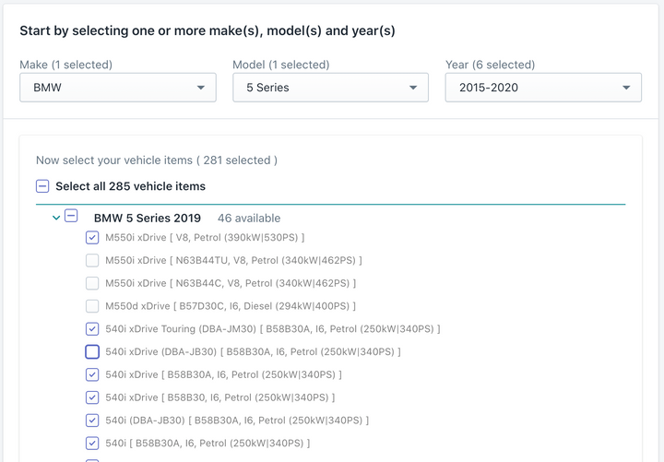The image size is (664, 462).
Task: Open the Make dropdown showing BMW
Action: (118, 88)
